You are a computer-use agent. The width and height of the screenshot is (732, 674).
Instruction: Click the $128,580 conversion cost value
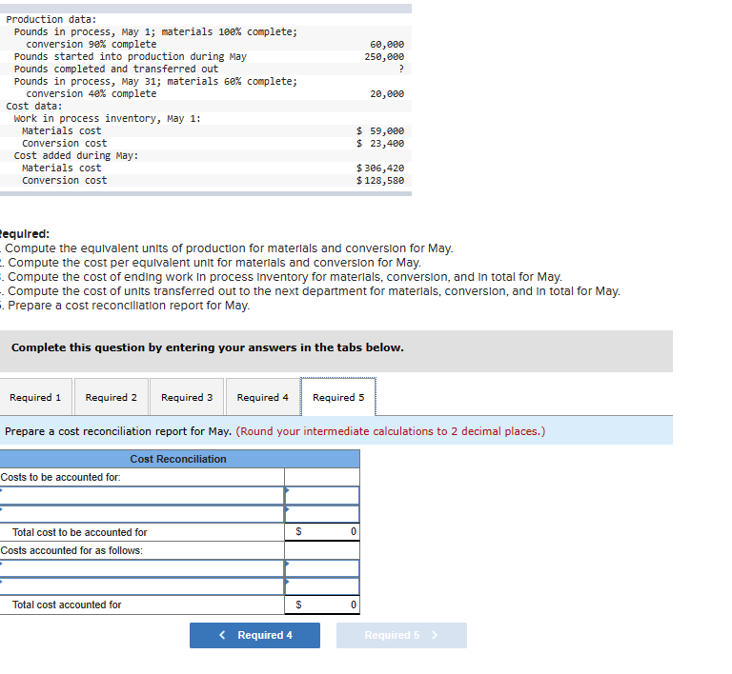pyautogui.click(x=380, y=180)
